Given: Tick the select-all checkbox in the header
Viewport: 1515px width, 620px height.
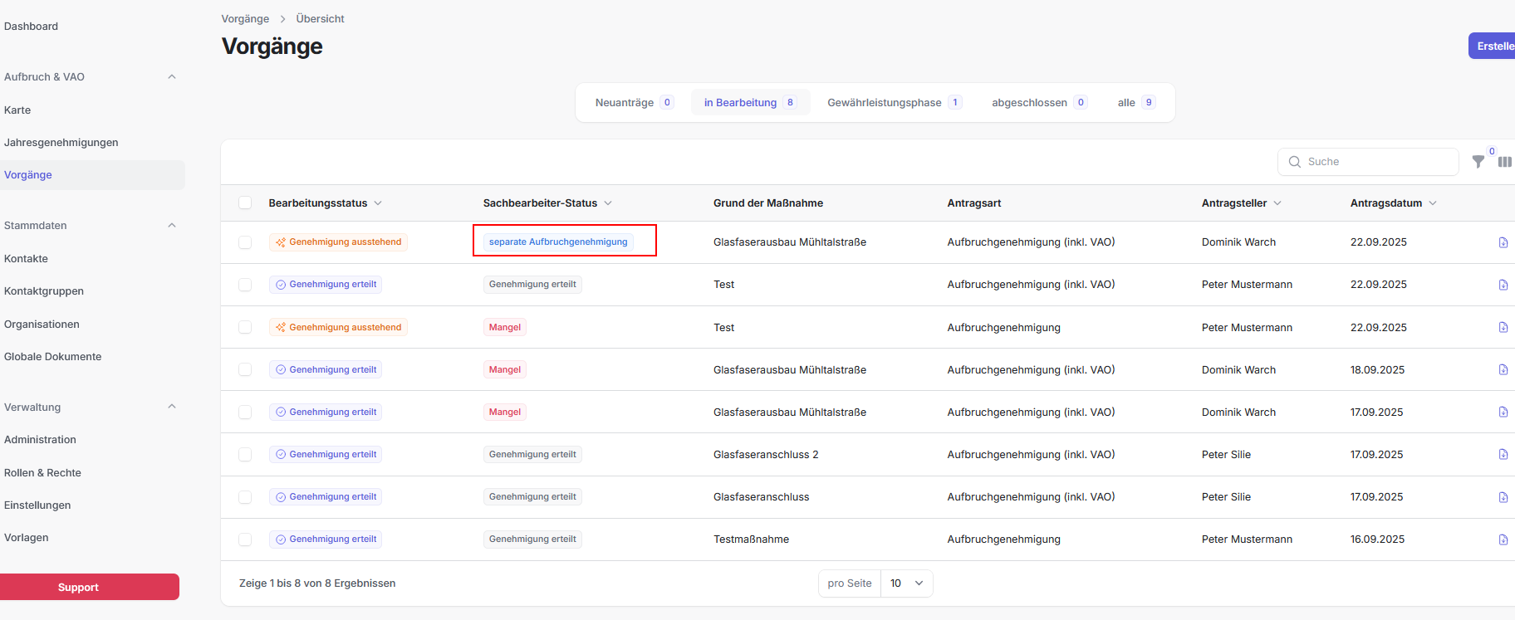Looking at the screenshot, I should [245, 203].
